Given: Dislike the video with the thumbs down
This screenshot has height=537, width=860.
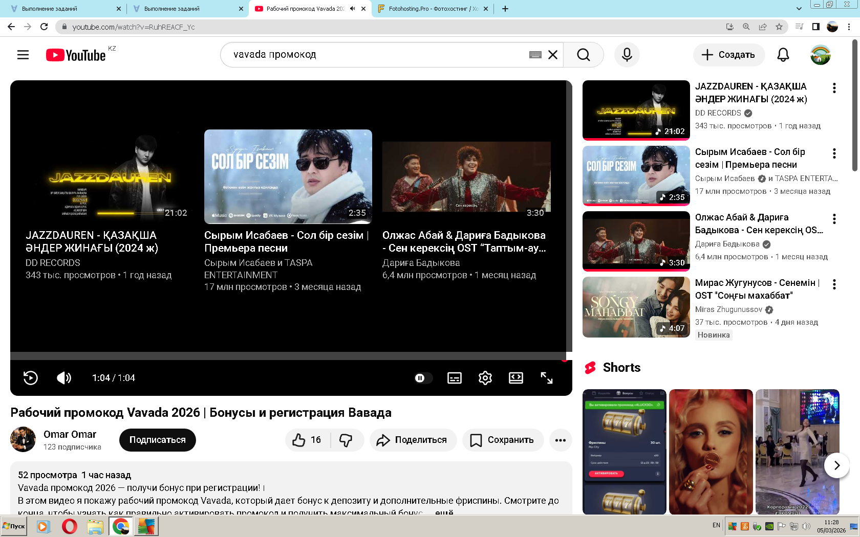Looking at the screenshot, I should pyautogui.click(x=347, y=440).
